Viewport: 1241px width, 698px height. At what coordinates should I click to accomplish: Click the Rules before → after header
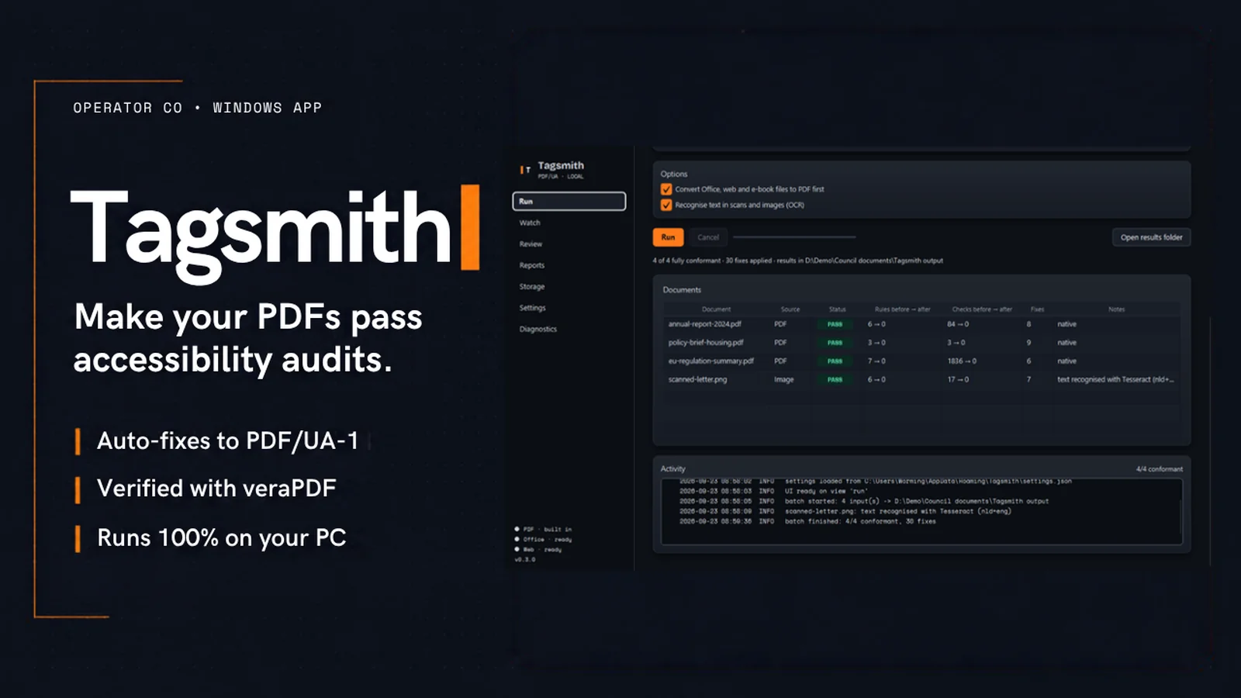tap(902, 309)
